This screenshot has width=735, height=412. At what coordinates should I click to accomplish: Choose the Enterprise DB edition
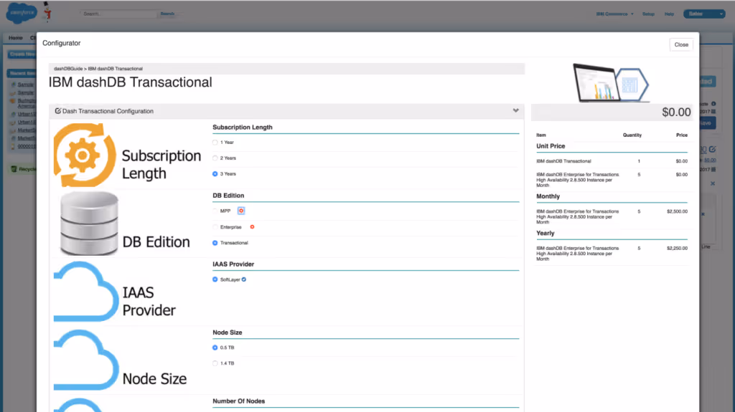pos(215,227)
